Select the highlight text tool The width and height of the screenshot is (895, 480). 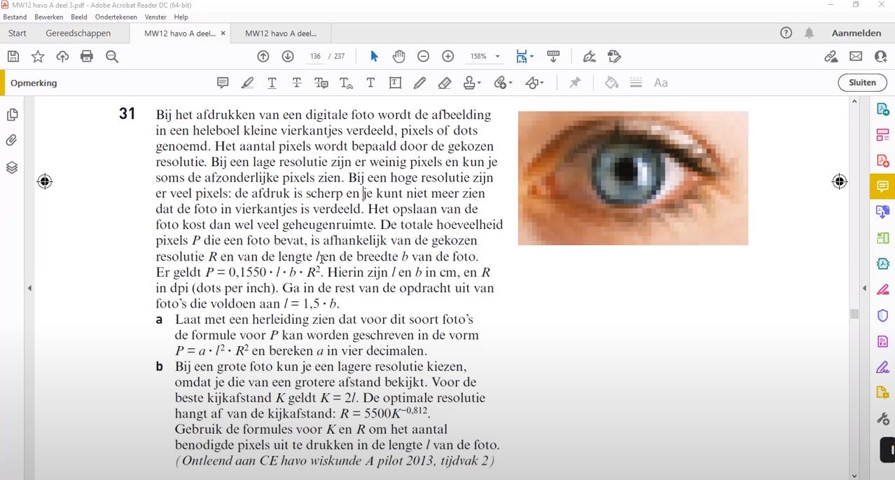coord(247,83)
